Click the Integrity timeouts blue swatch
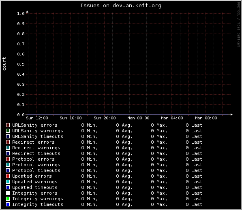 (x=8, y=204)
